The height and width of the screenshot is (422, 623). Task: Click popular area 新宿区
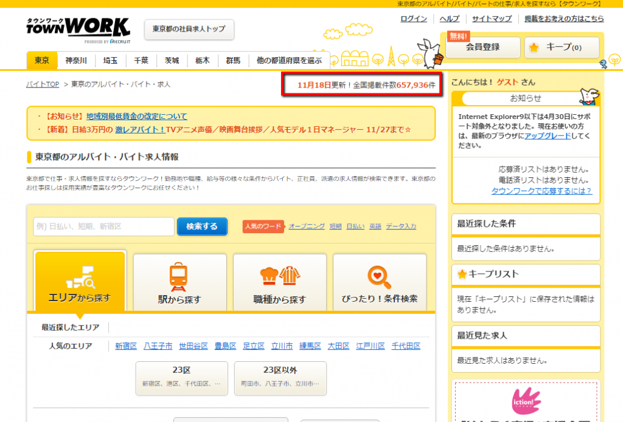126,346
